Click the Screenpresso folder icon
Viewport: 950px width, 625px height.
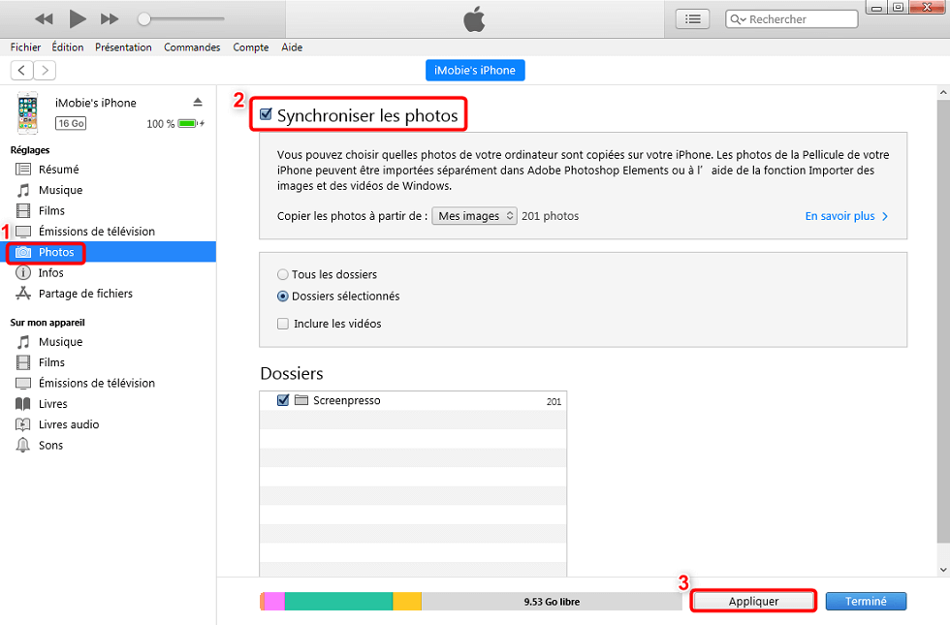301,400
